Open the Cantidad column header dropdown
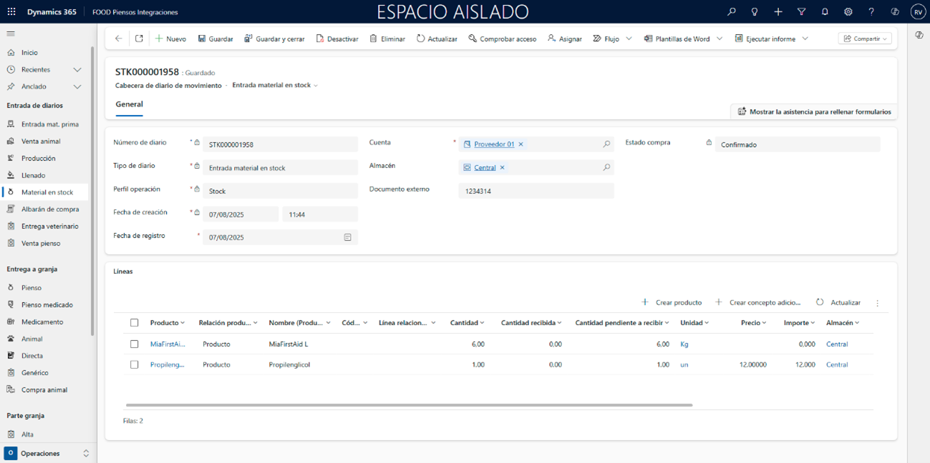 (468, 323)
